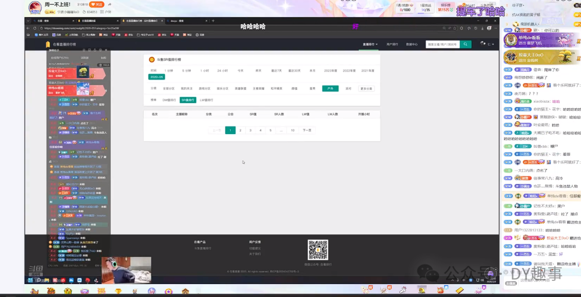Click the 关注 follow button
581x297 pixels.
pos(97,5)
